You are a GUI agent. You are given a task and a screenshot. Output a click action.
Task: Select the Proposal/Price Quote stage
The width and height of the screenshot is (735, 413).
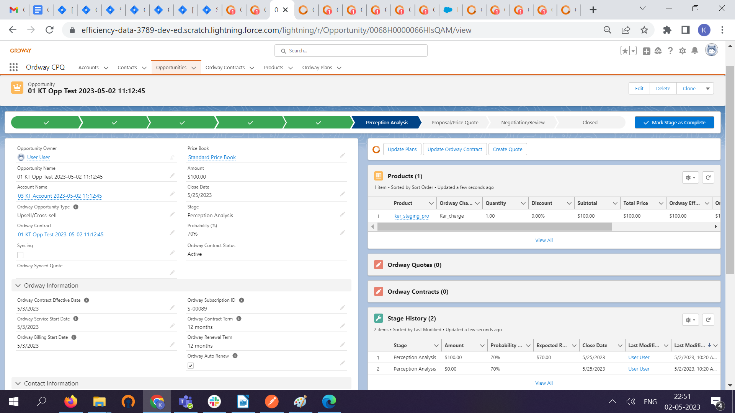[455, 123]
